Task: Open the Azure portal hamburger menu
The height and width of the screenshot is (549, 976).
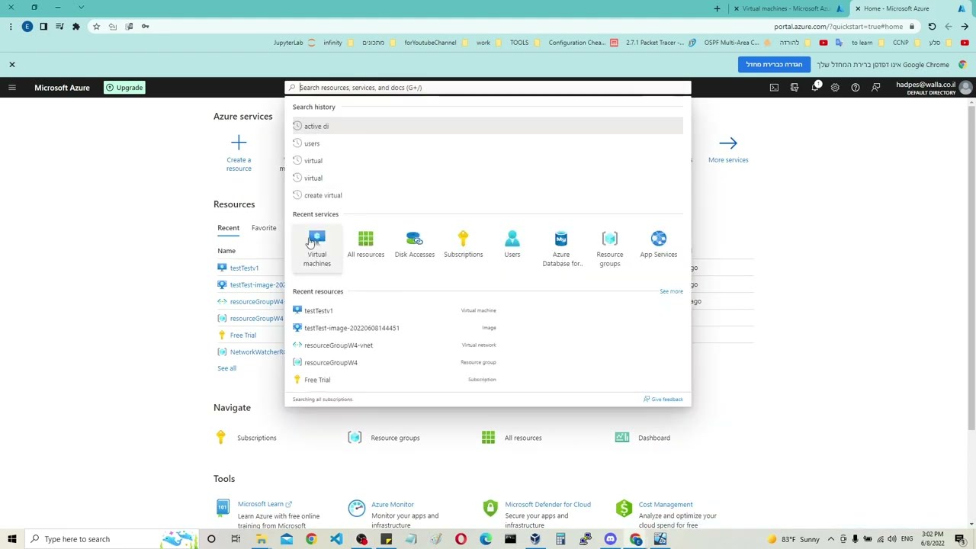Action: click(12, 88)
